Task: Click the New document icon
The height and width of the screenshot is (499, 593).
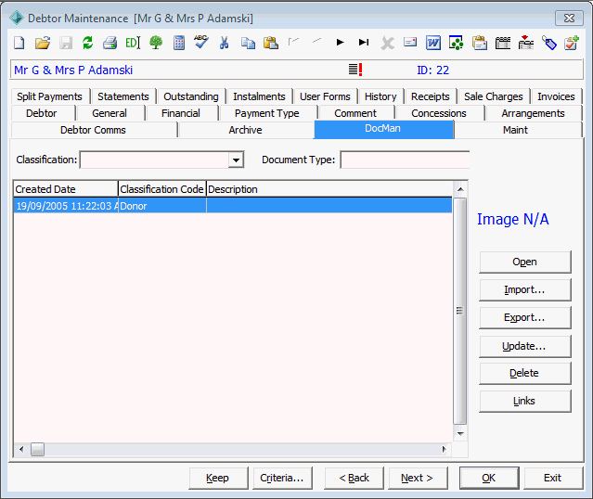Action: click(x=19, y=43)
